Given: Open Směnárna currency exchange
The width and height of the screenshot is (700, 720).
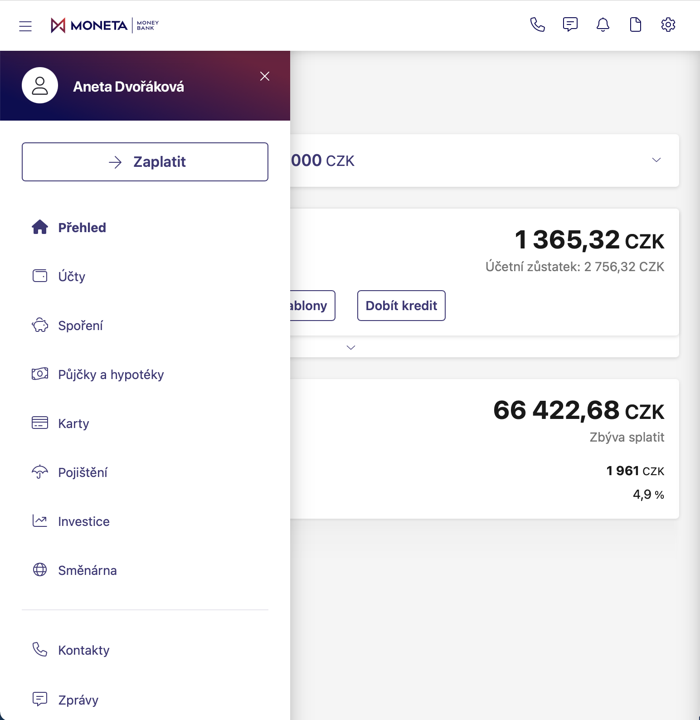Looking at the screenshot, I should coord(87,570).
